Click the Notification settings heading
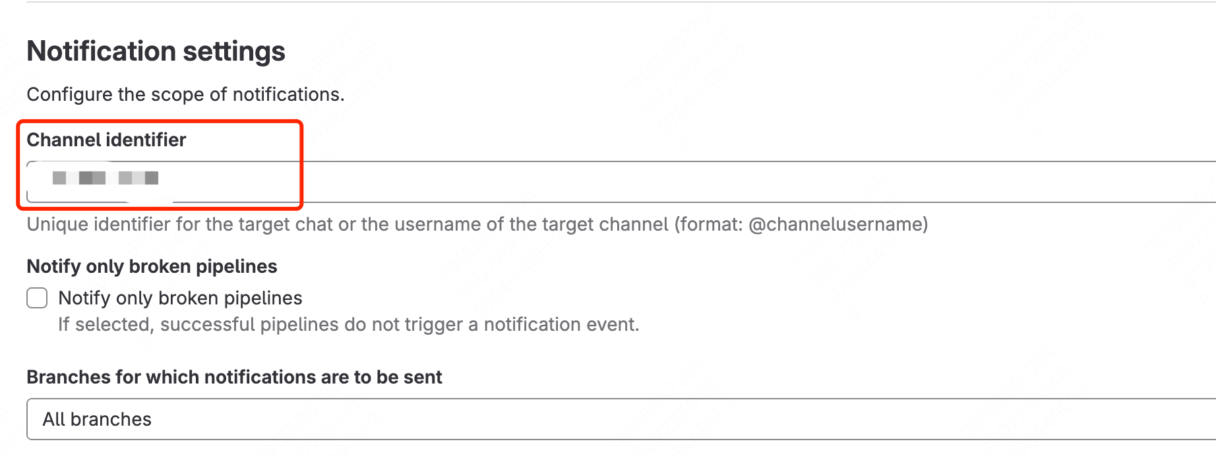 (x=156, y=51)
